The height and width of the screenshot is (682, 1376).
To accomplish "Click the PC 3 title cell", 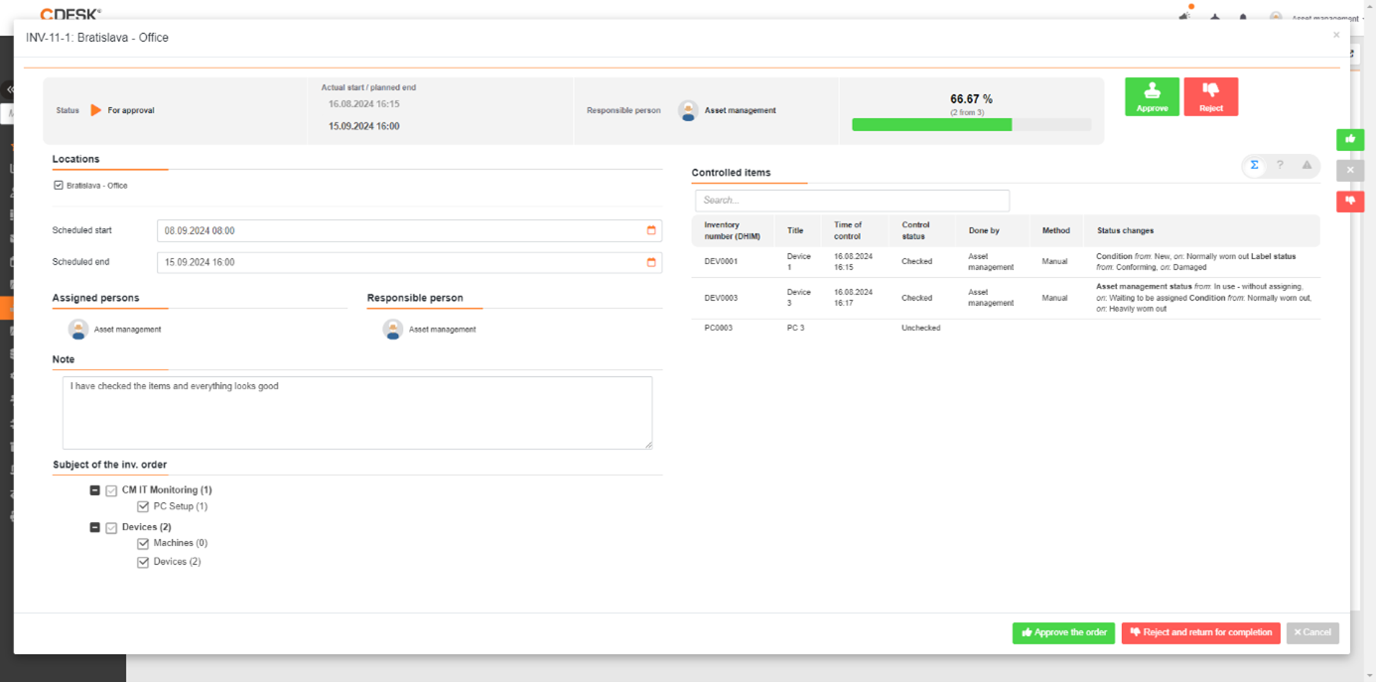I will 795,328.
